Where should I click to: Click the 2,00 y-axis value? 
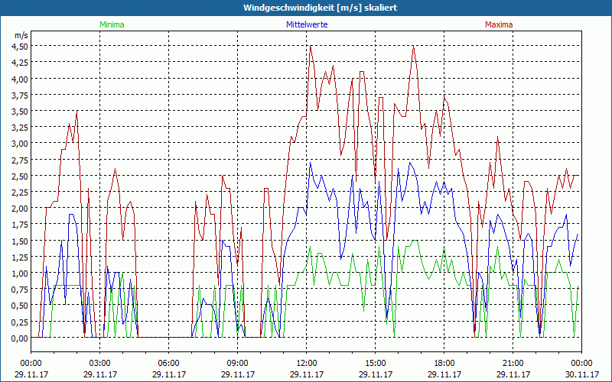point(20,208)
